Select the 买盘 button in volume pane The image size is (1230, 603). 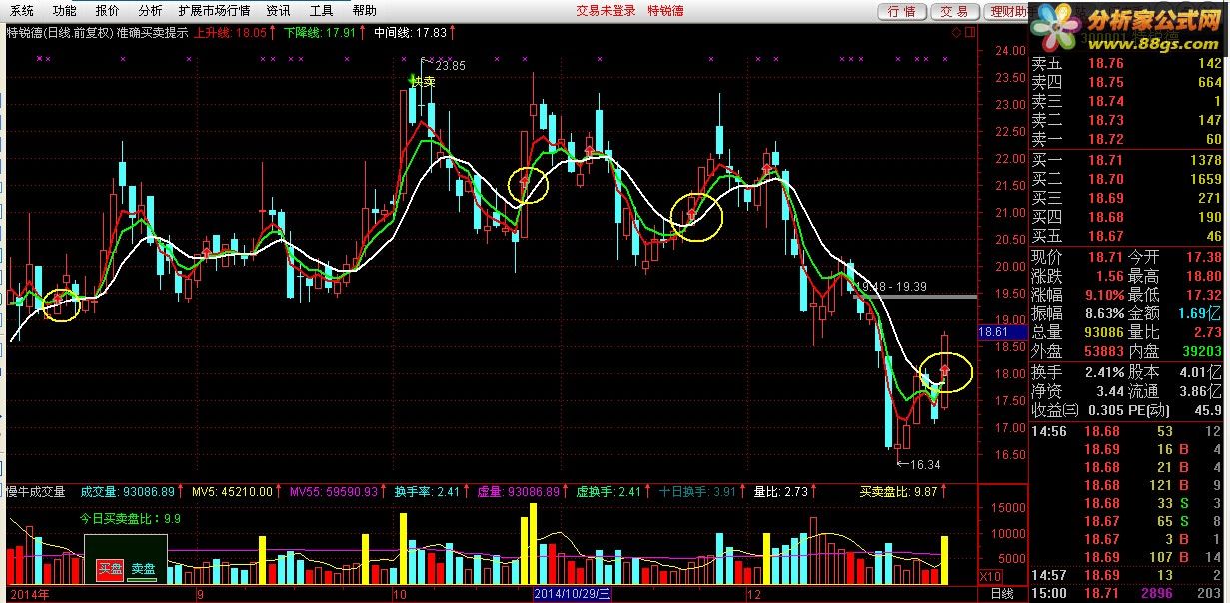pyautogui.click(x=108, y=569)
